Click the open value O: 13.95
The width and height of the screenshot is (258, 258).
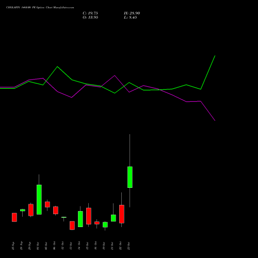coord(90,18)
